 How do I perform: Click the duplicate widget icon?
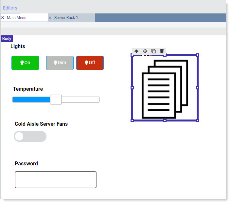[x=153, y=51]
